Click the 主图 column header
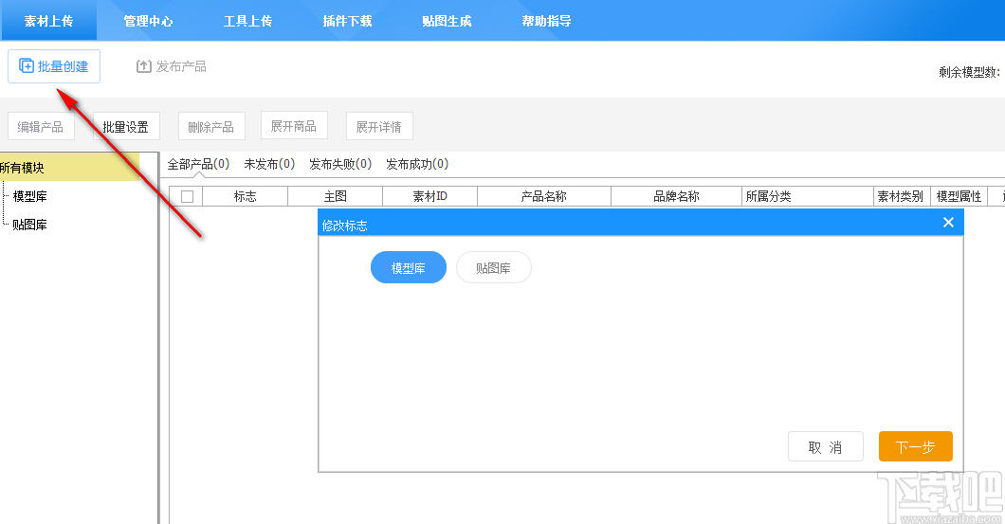The height and width of the screenshot is (524, 1005). (336, 197)
